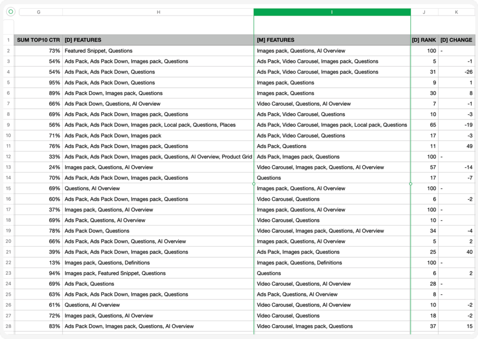Click the cell containing 95% CTR

point(38,82)
